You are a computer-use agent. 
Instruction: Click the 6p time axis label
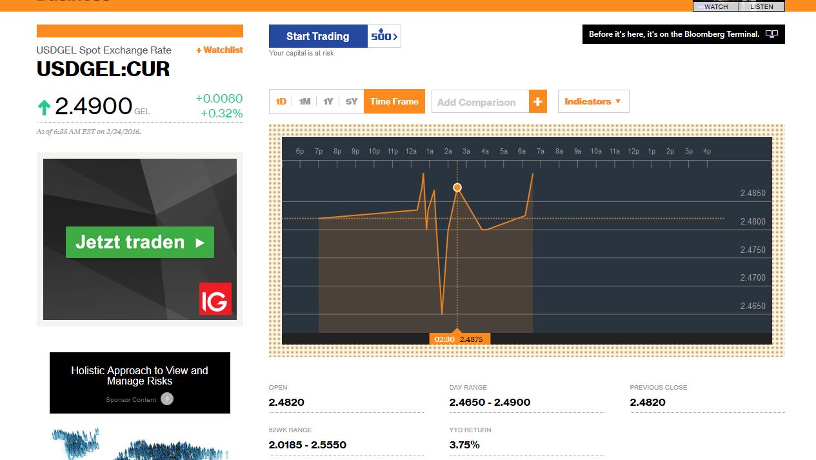(x=300, y=151)
